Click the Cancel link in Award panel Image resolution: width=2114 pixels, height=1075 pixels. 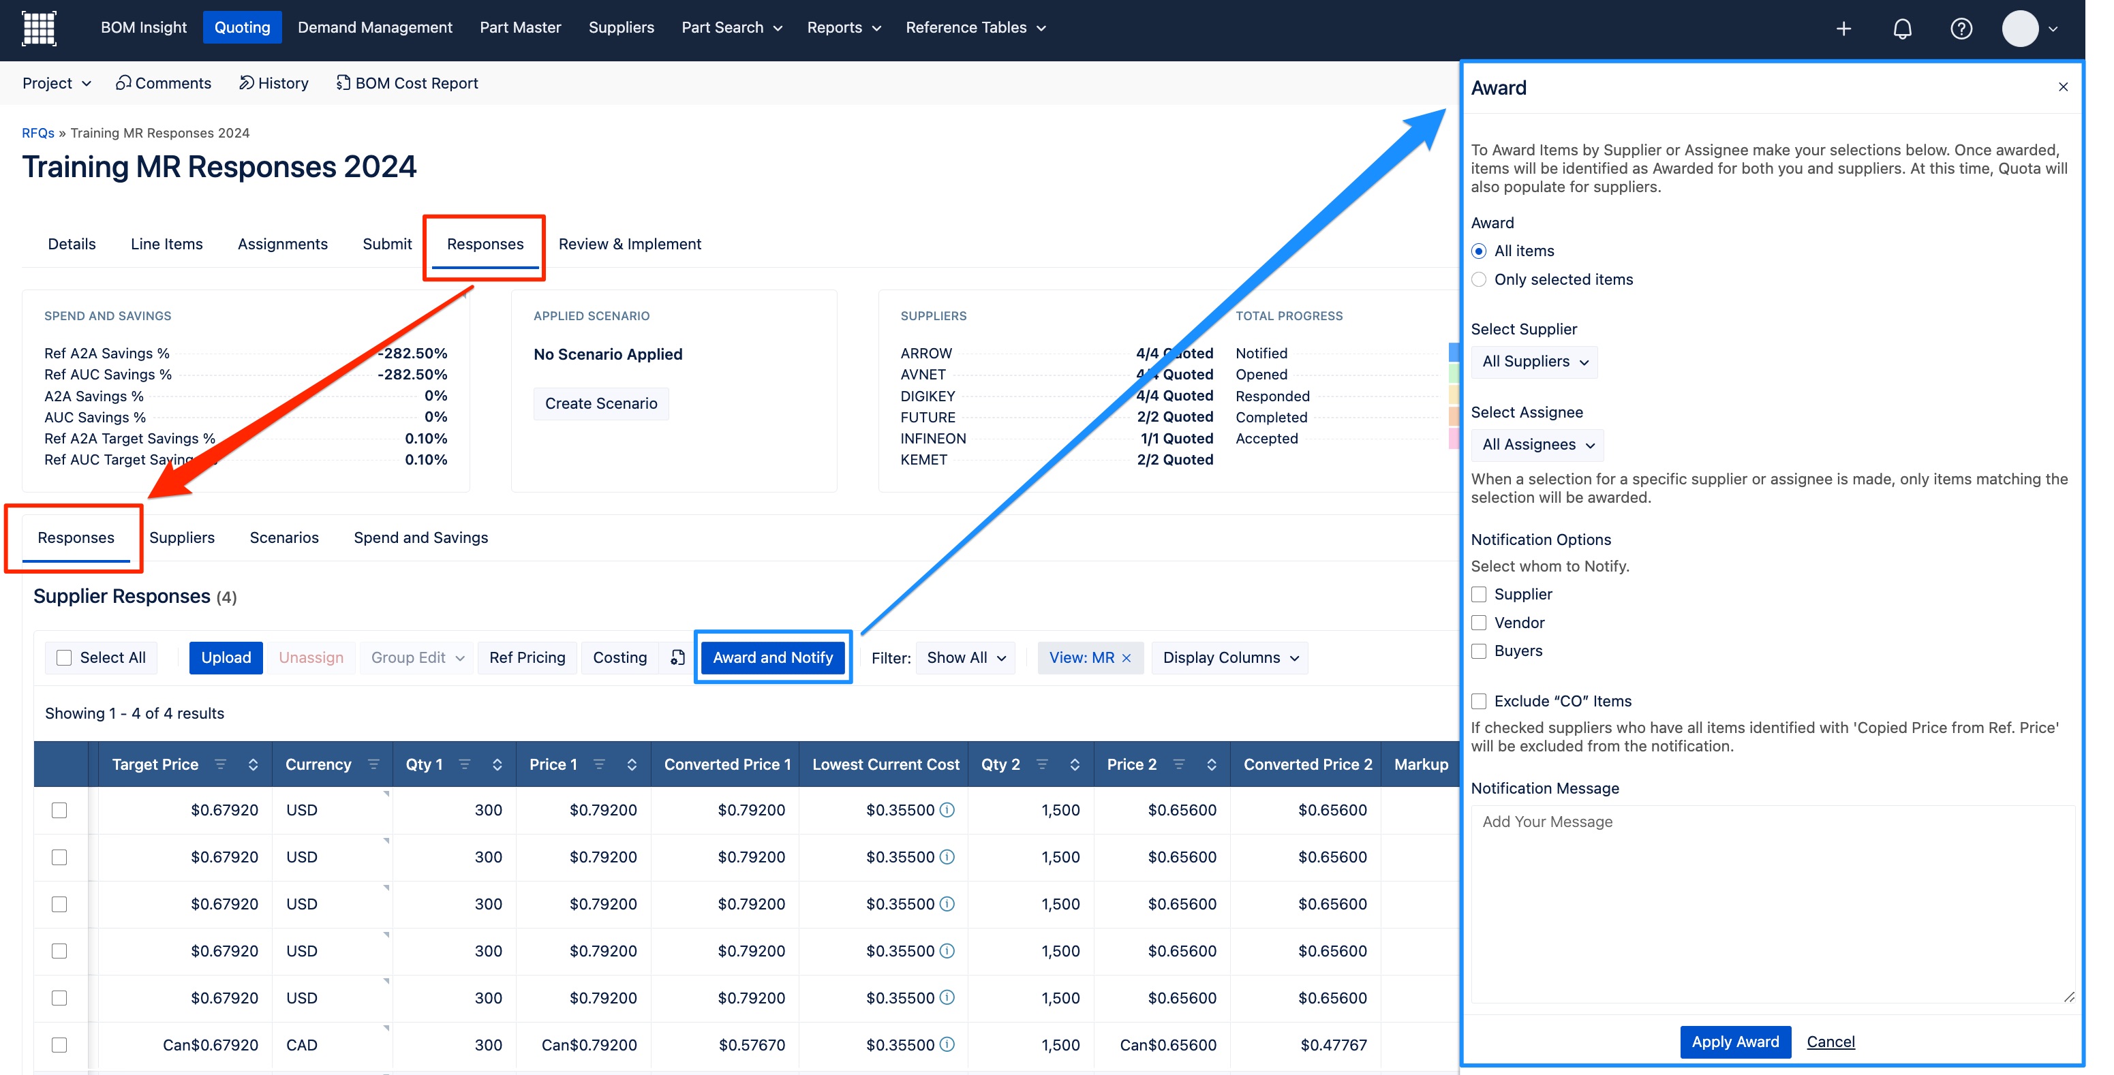1830,1042
